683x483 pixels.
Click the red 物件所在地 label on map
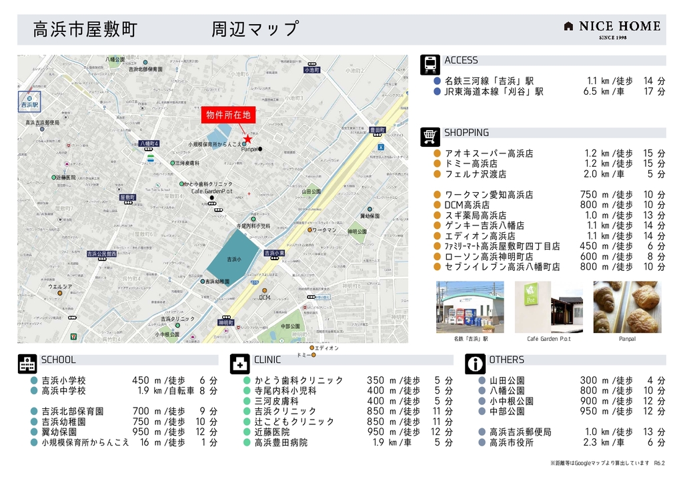point(229,115)
